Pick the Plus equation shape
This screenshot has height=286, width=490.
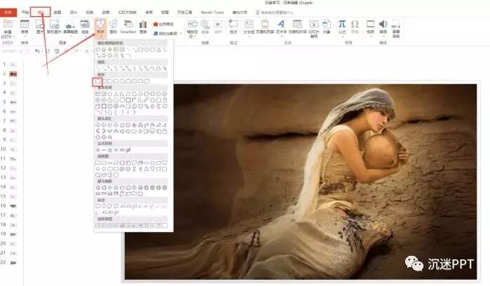(98, 150)
